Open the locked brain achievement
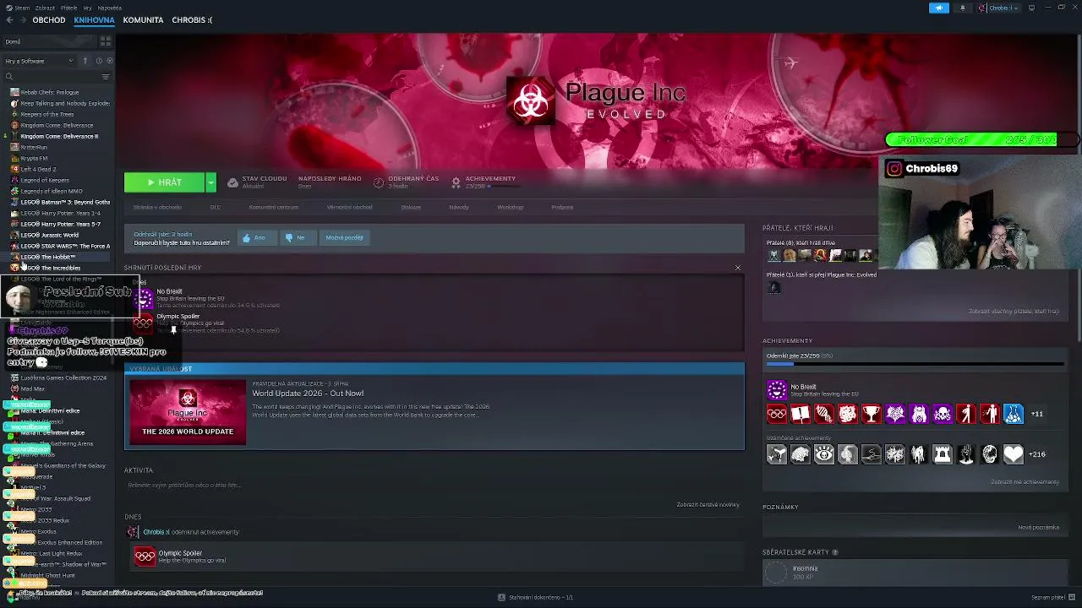The height and width of the screenshot is (608, 1082). pyautogui.click(x=801, y=454)
